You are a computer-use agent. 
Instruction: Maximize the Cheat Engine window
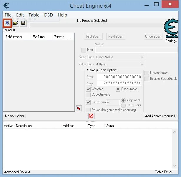(156, 4)
